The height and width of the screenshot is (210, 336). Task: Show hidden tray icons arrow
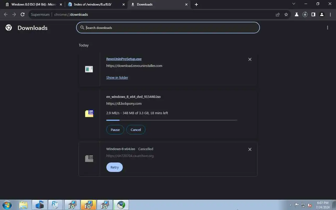coord(290,205)
